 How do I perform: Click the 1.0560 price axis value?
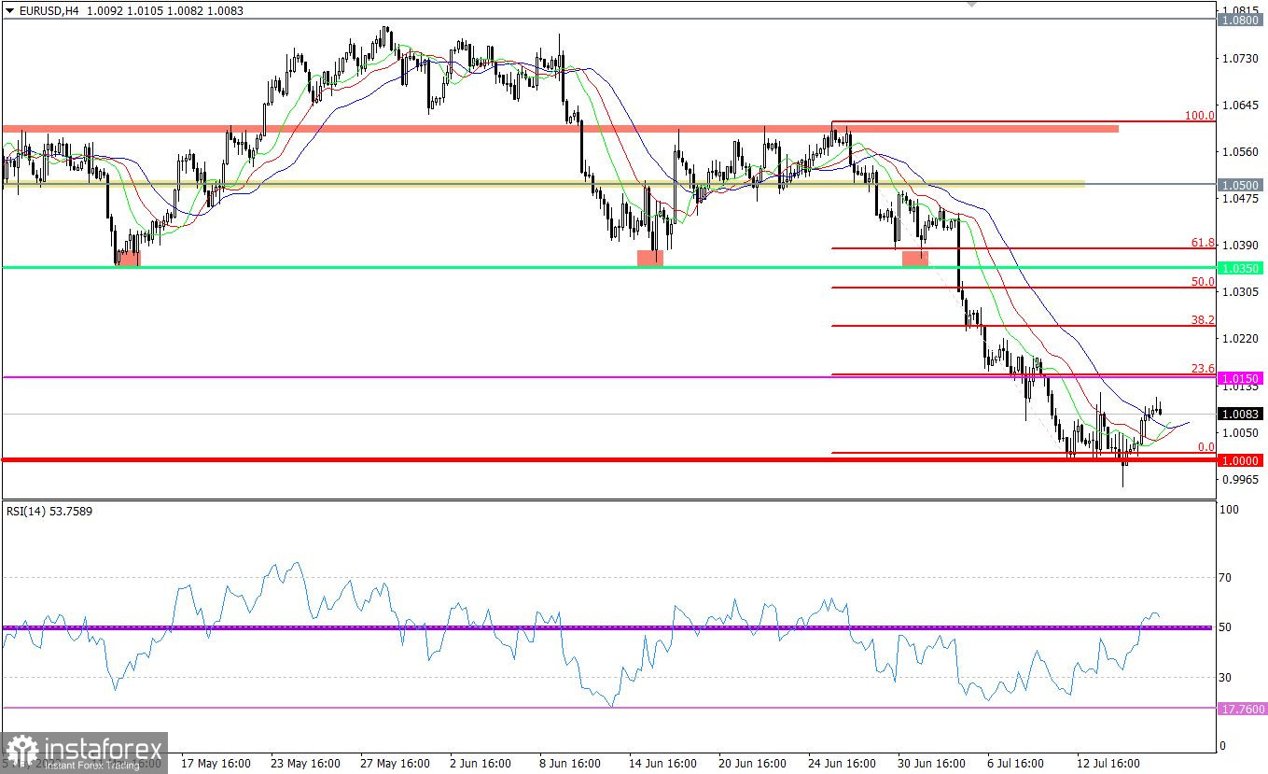(x=1239, y=151)
